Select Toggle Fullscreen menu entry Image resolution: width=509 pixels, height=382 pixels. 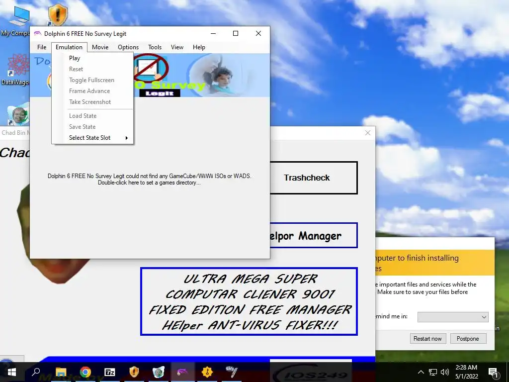92,80
